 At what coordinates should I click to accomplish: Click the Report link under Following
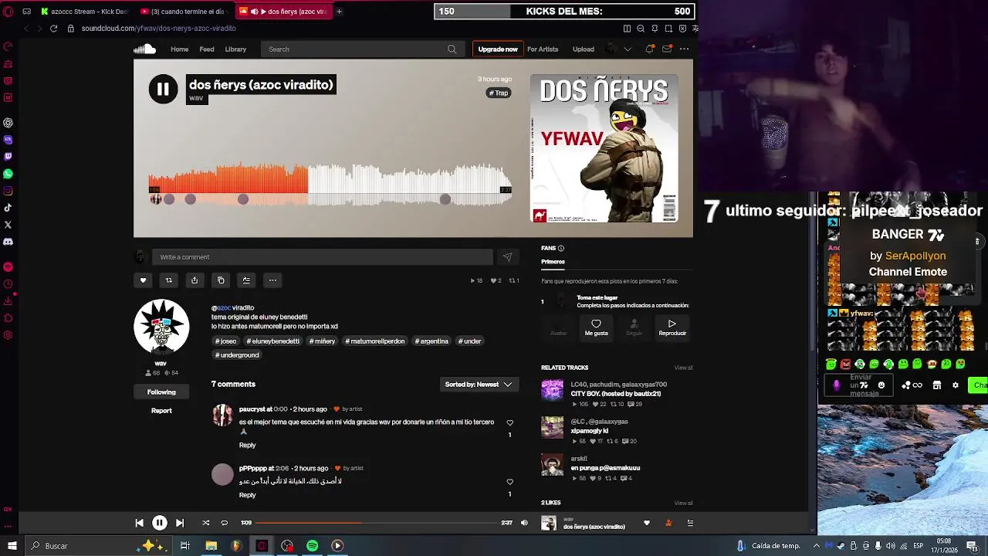(x=161, y=411)
